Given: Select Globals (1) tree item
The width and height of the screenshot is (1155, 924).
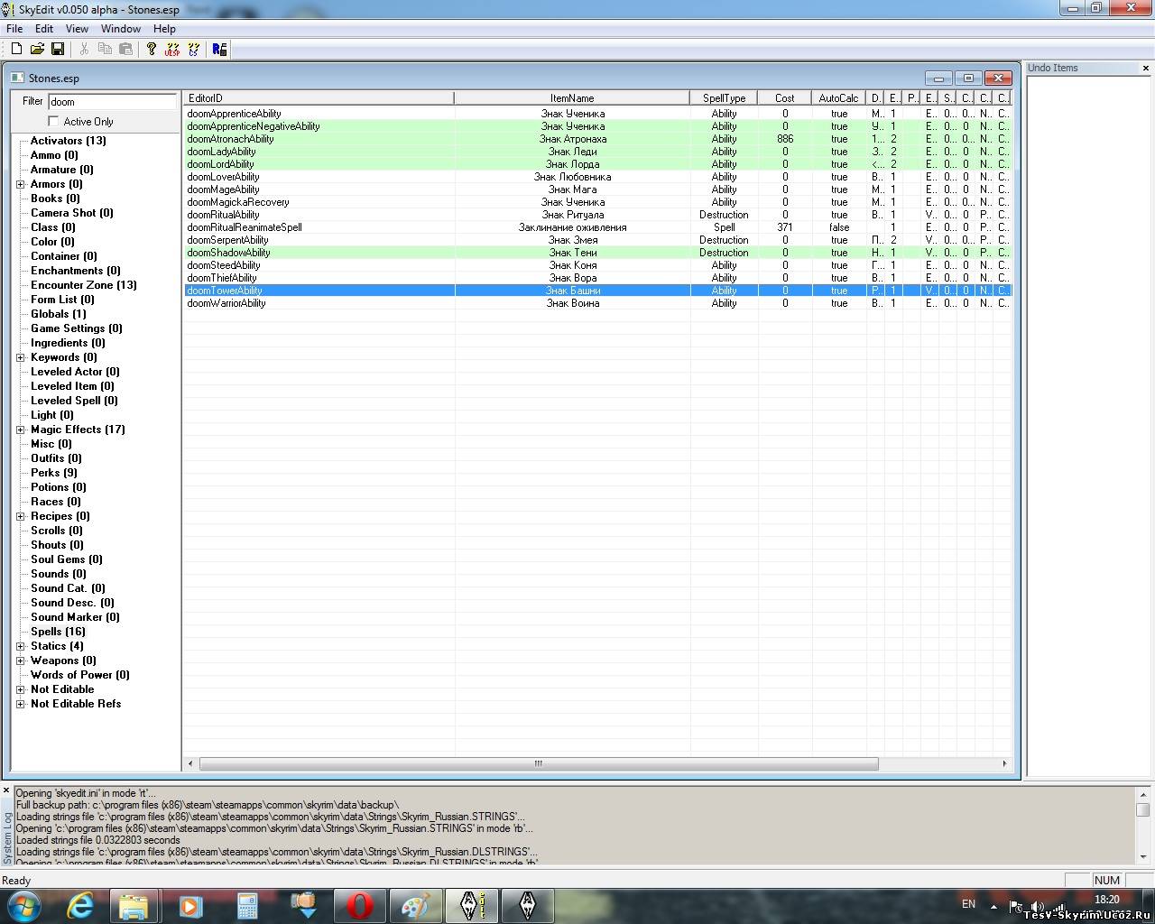Looking at the screenshot, I should click(59, 314).
